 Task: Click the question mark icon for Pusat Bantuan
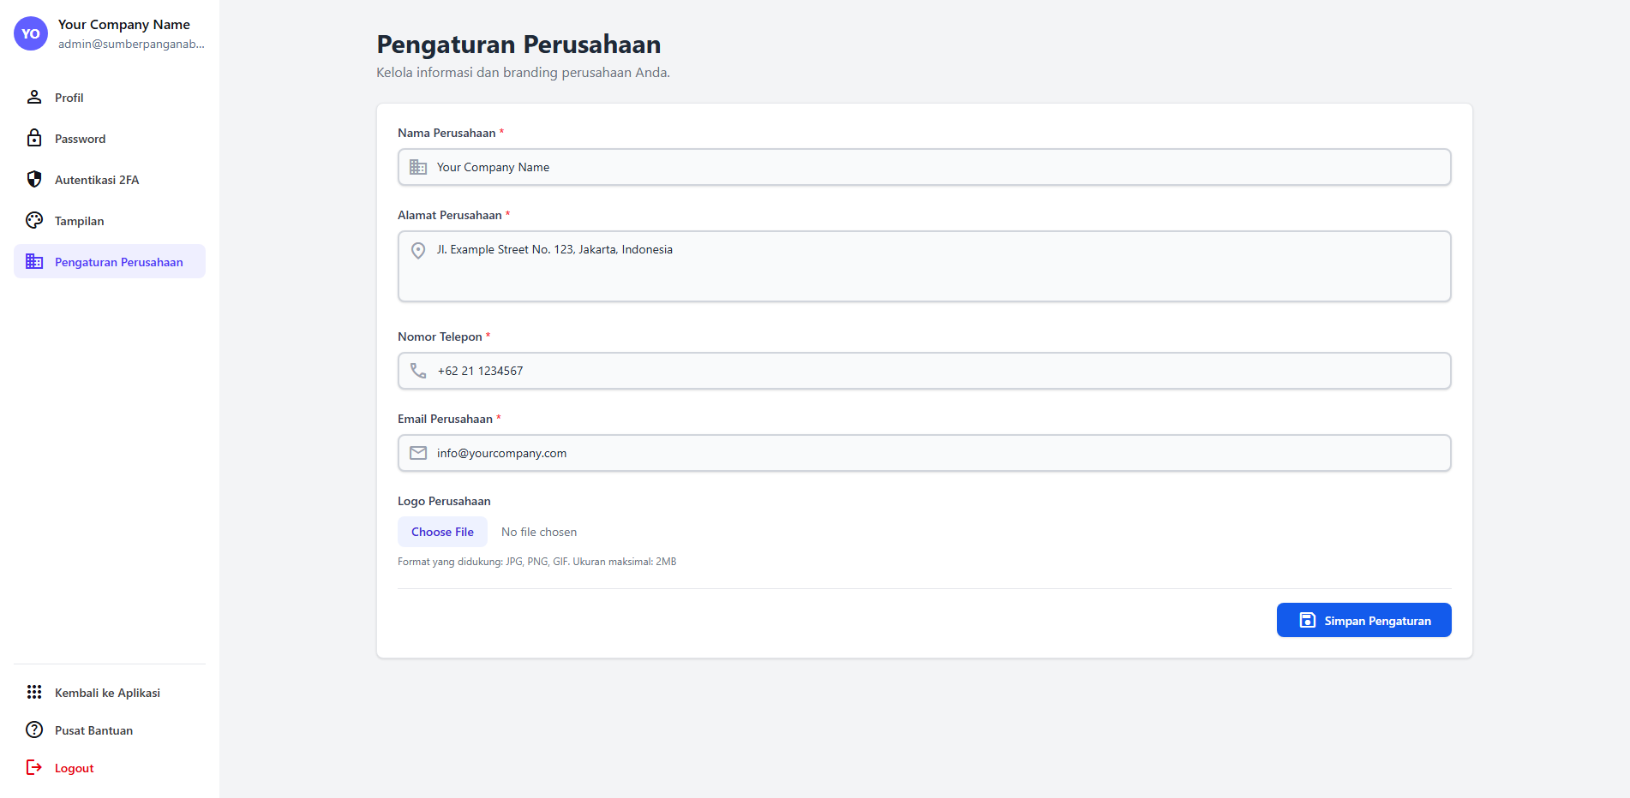tap(34, 730)
